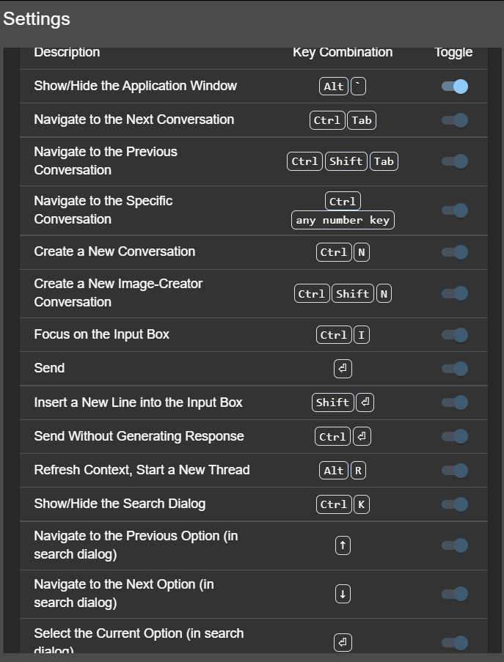Click the R keycap in Refresh Context row
The width and height of the screenshot is (504, 662).
358,471
